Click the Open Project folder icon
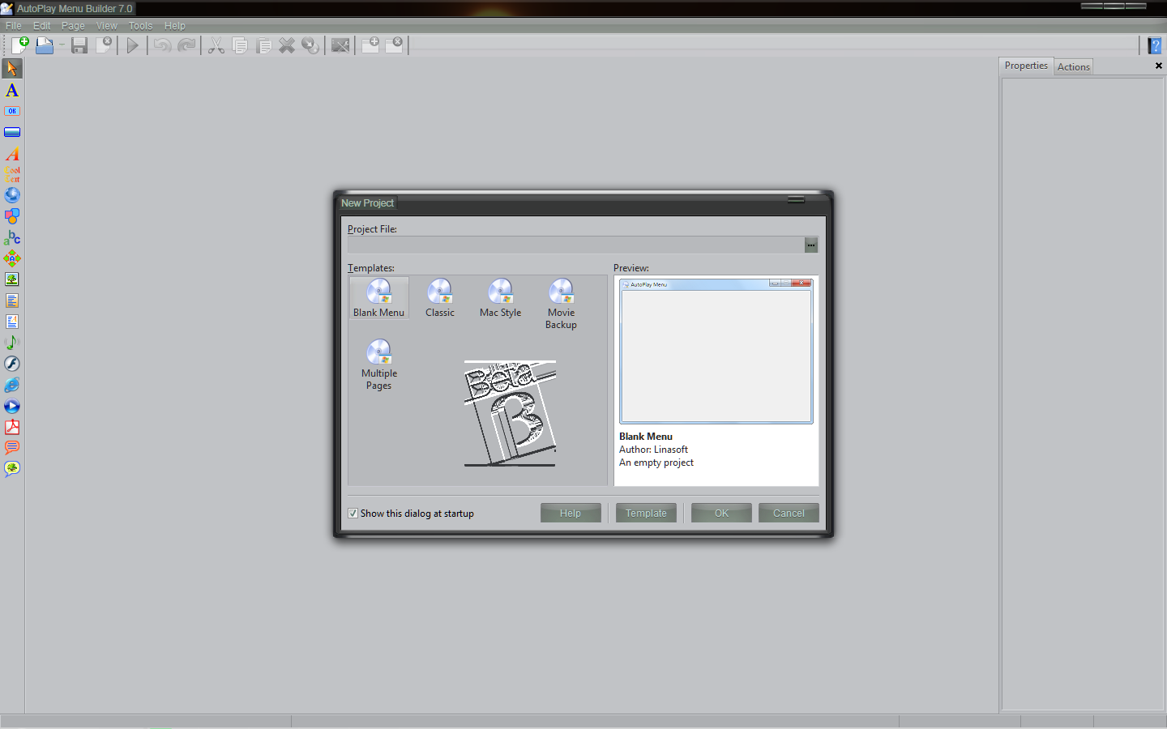The image size is (1167, 729). (x=45, y=45)
